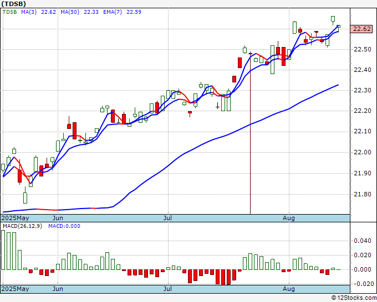Click the 2025May label on MACD axis
This screenshot has width=377, height=302.
pos(15,289)
